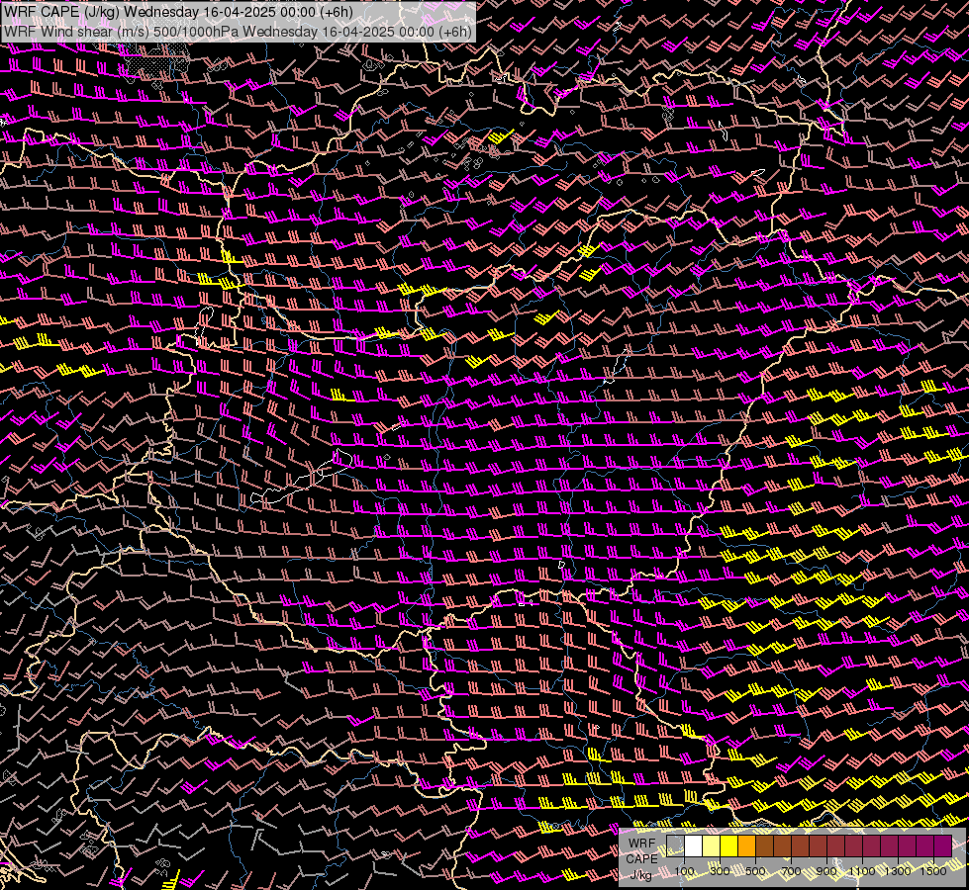
Task: Click the transparent first CAPE legend box
Action: coord(675,845)
